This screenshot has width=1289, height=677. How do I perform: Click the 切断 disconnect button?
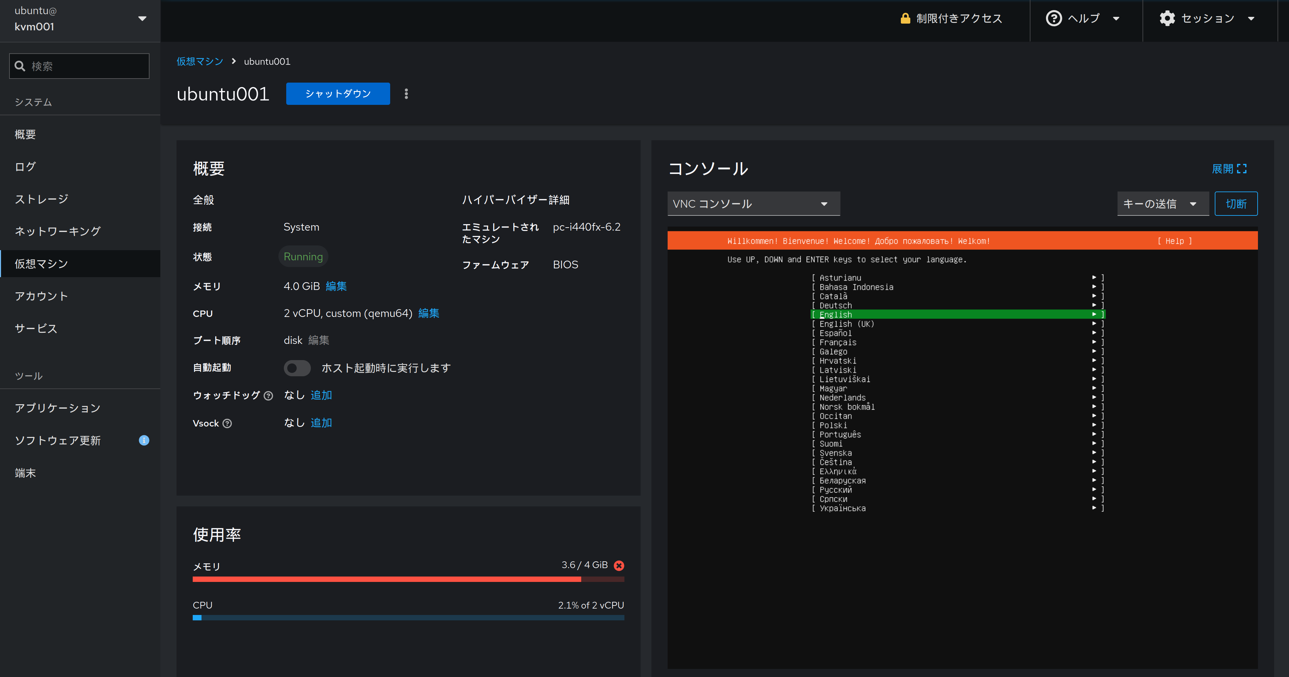point(1236,204)
